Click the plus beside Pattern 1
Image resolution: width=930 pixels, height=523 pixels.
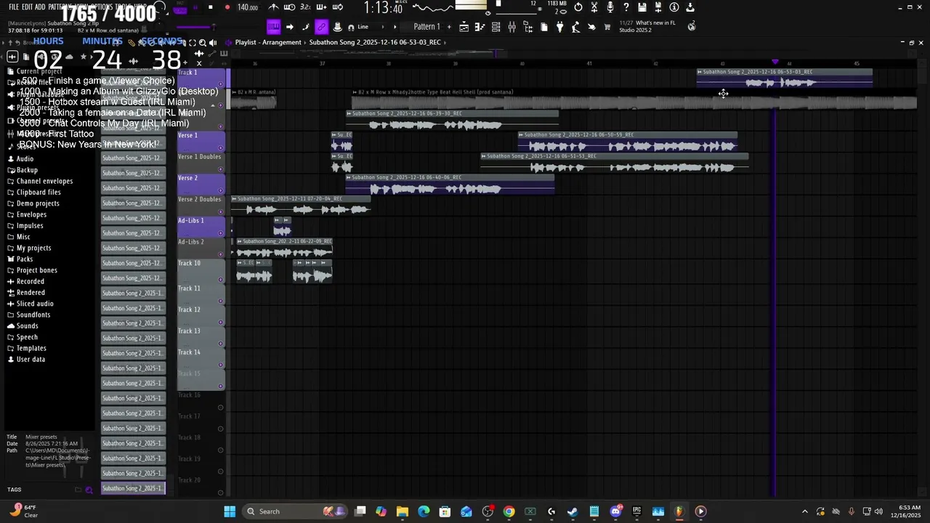click(x=448, y=27)
